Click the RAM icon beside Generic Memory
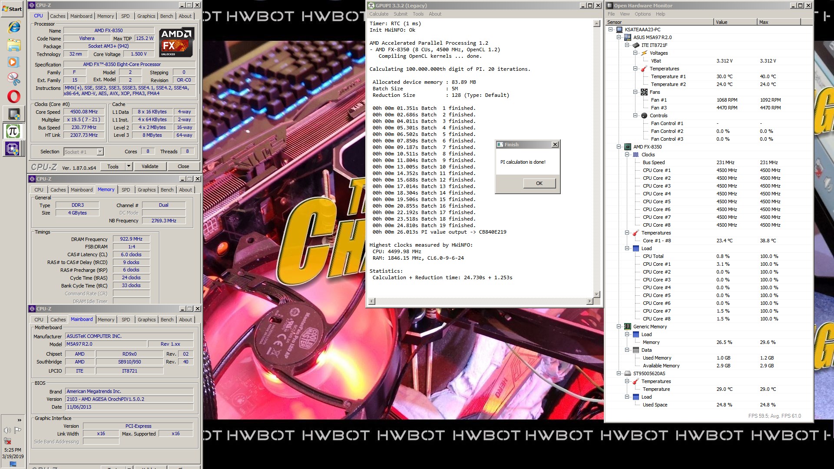Viewport: 834px width, 469px height. point(627,327)
